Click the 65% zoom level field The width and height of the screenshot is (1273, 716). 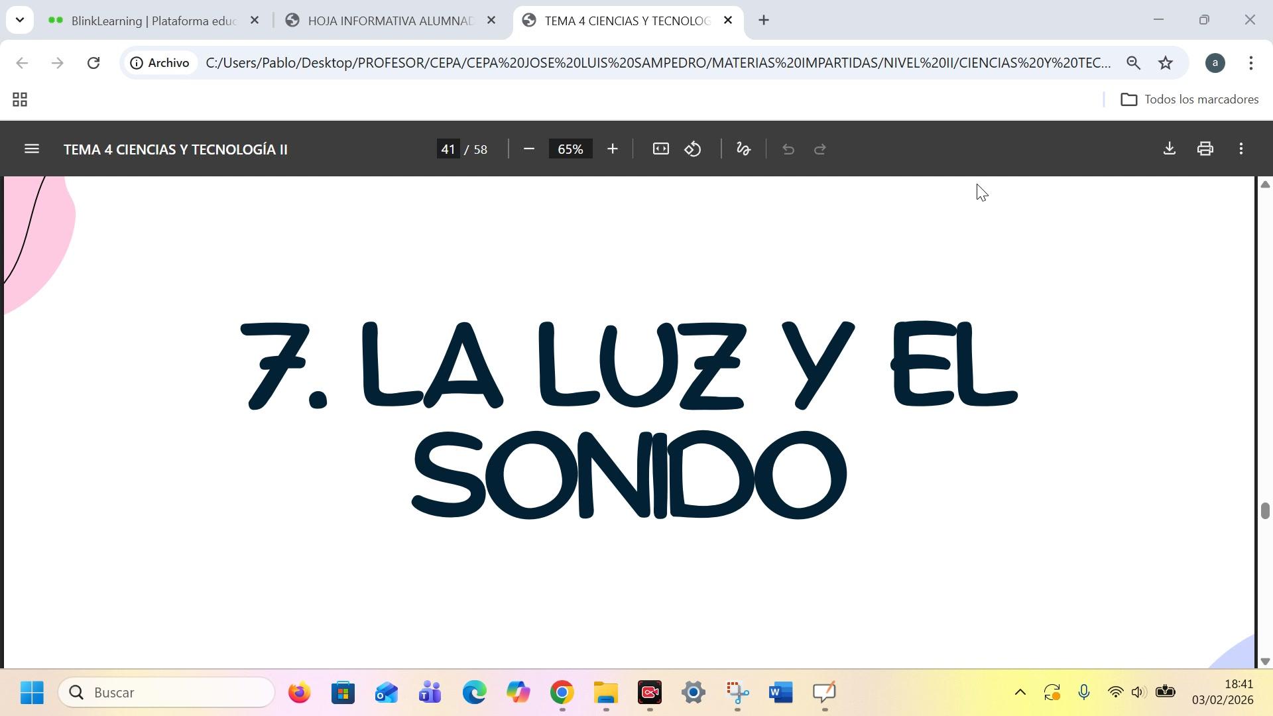coord(570,149)
